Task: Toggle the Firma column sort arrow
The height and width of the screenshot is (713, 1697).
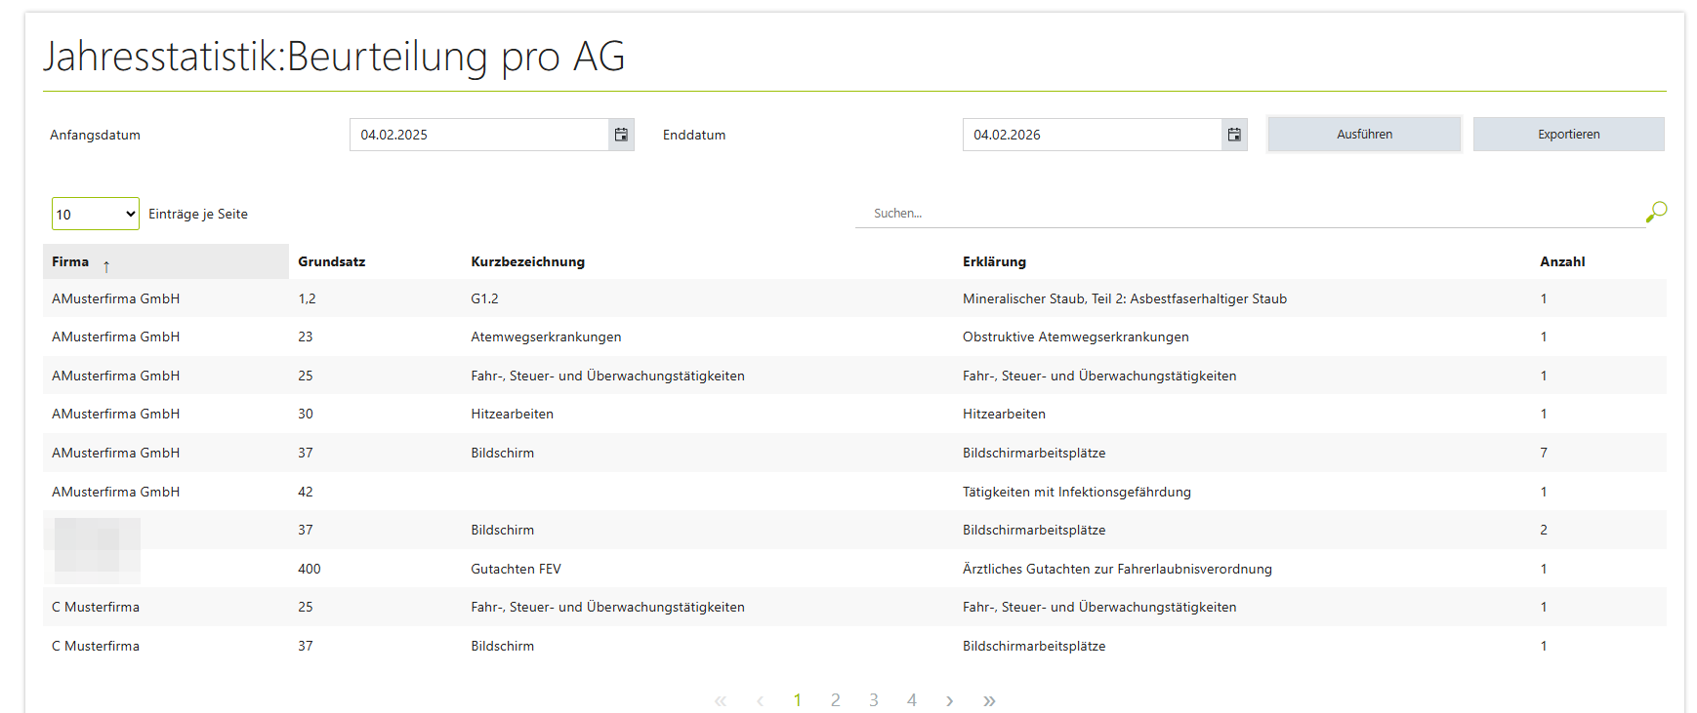Action: coord(106,265)
